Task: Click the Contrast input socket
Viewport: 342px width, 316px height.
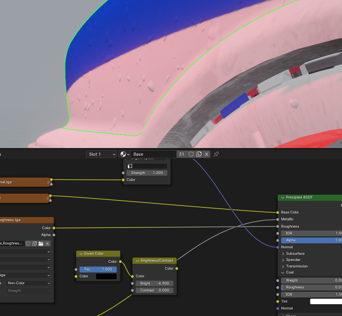Action: click(132, 290)
